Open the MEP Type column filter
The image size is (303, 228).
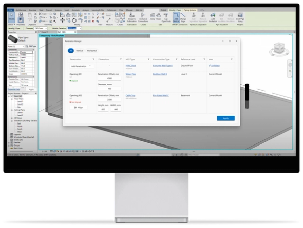[148, 59]
